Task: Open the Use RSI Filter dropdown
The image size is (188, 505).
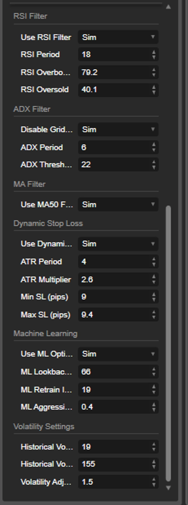Action: [118, 37]
